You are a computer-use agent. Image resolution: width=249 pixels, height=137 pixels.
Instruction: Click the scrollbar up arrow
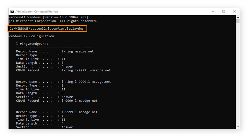click(x=238, y=17)
